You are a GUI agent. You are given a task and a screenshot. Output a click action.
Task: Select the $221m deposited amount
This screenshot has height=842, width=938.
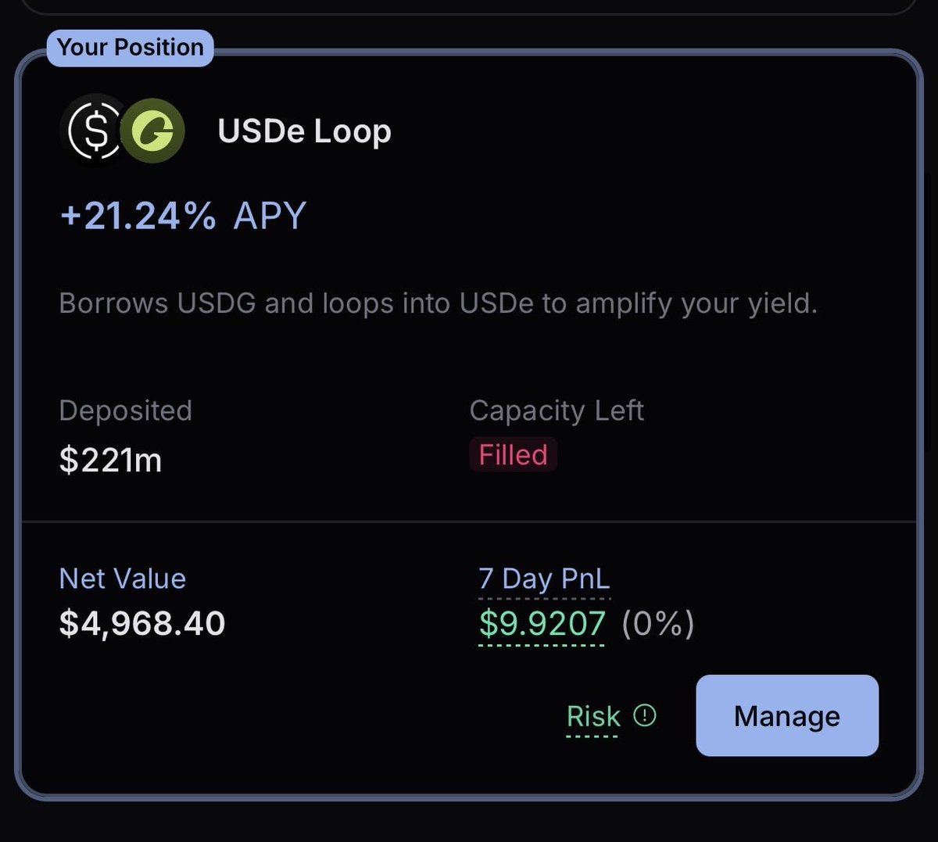(x=110, y=460)
